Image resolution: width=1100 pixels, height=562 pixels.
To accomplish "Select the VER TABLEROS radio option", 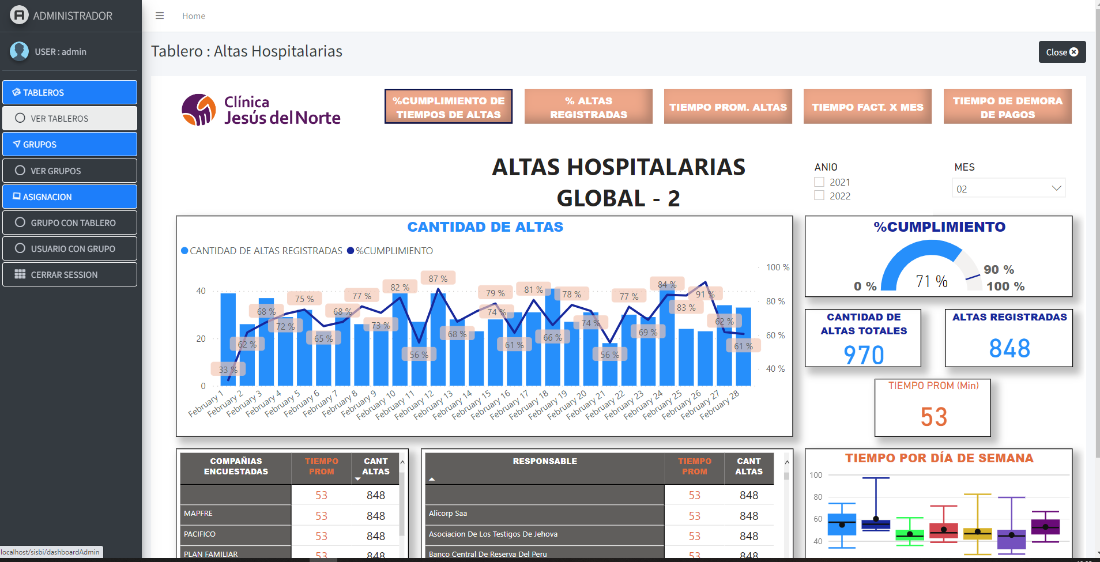I will point(21,118).
